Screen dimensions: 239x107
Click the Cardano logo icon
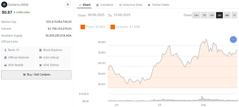[x=4, y=5]
